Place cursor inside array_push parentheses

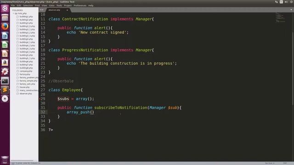92,112
